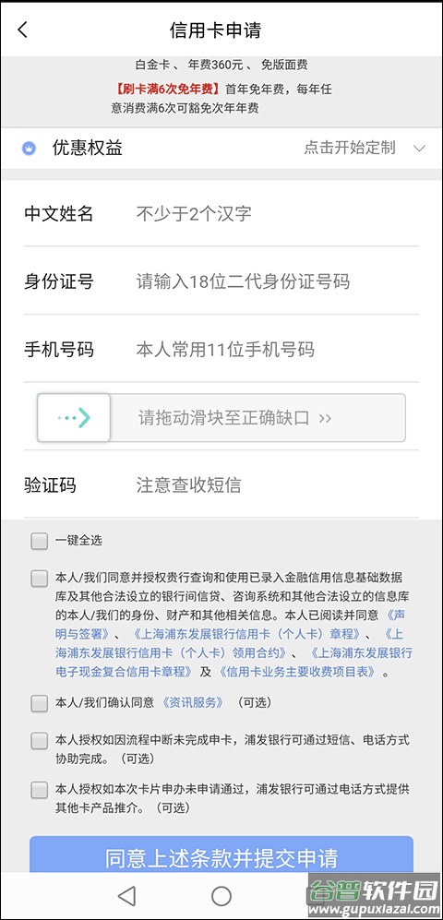
Task: Tap the Android home circle icon
Action: click(x=221, y=895)
